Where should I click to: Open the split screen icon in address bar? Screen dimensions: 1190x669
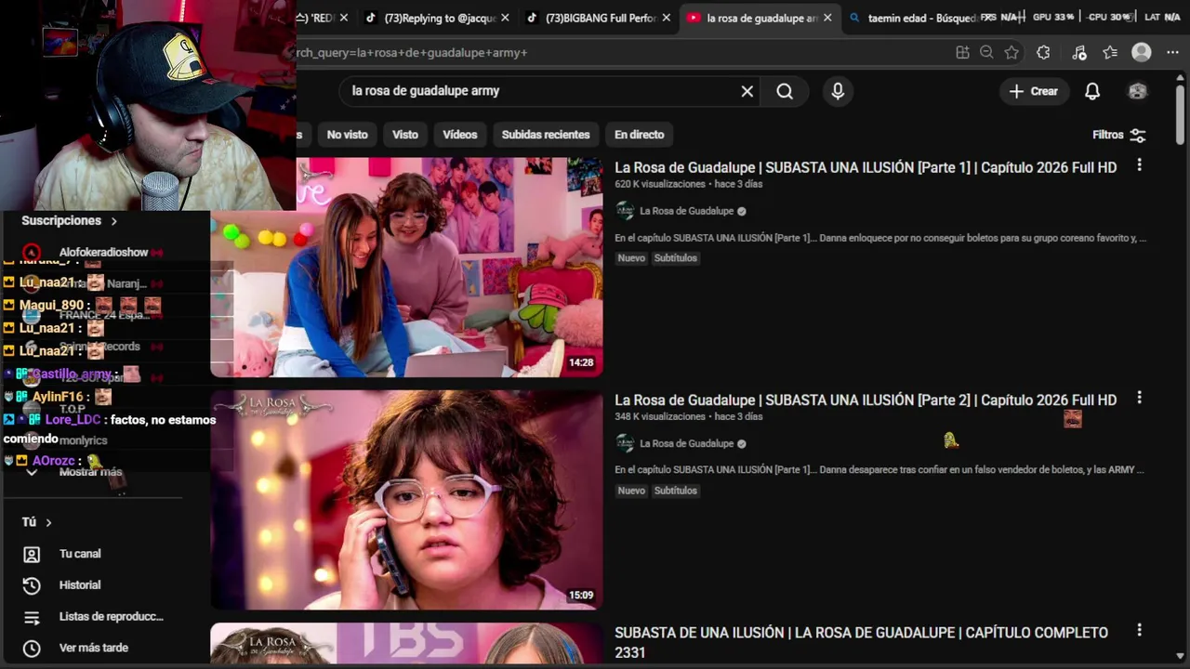962,53
